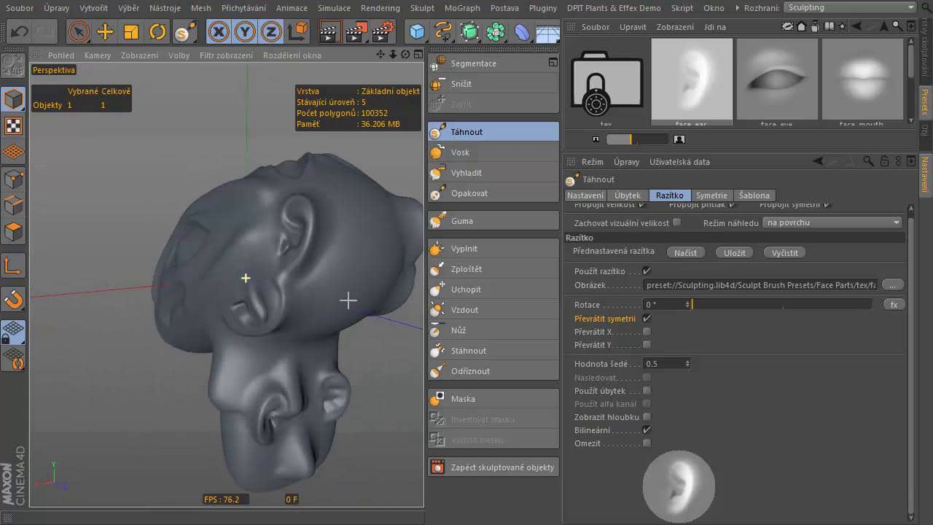933x525 pixels.
Task: Click the Načíst button
Action: click(x=685, y=252)
